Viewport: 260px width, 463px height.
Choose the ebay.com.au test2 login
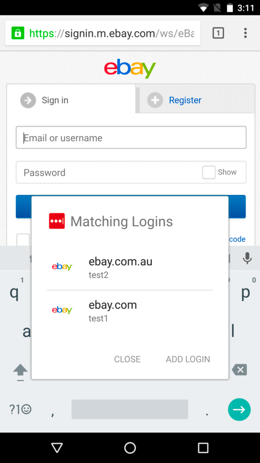130,268
